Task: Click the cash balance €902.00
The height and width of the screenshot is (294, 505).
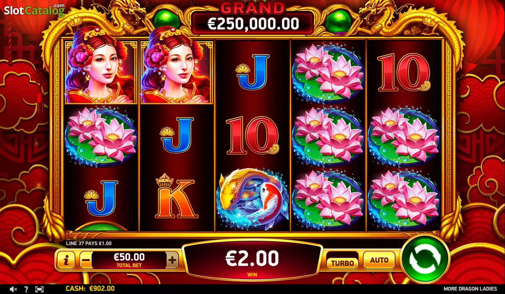Action: 90,289
